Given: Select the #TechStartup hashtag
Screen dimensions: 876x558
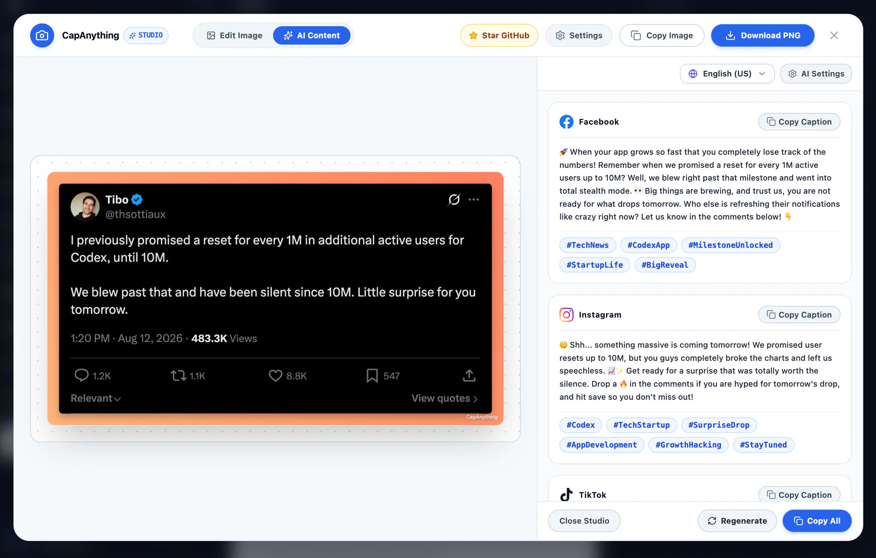Looking at the screenshot, I should pos(641,425).
